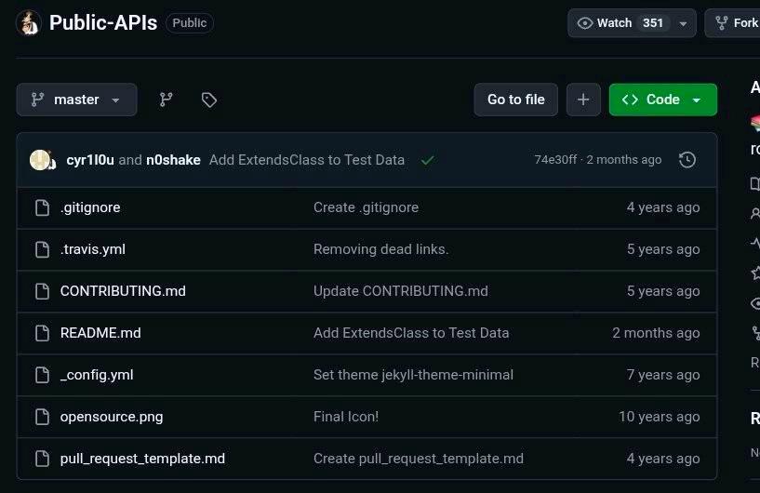Open commit message Create pull_request_template.md
760x493 pixels.
pos(419,459)
